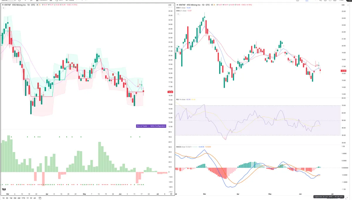Select the EMA 21 close indicator legend

click(184, 11)
